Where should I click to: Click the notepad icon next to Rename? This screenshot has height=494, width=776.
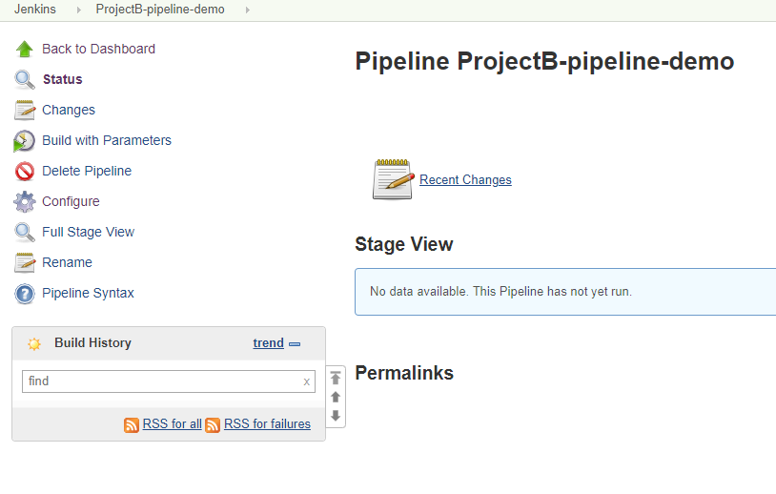coord(24,263)
